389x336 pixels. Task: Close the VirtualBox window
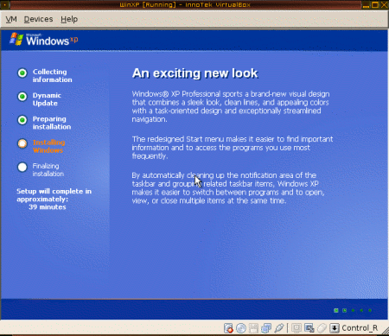[384, 5]
